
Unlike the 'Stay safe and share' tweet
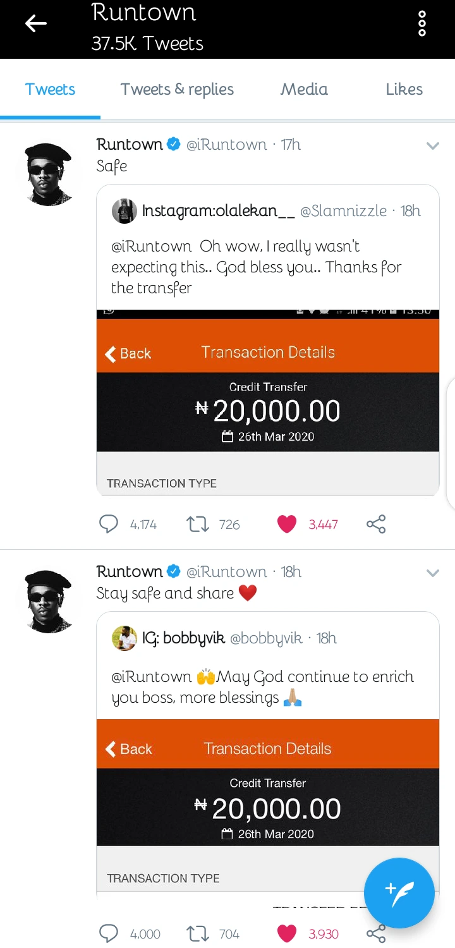[287, 933]
